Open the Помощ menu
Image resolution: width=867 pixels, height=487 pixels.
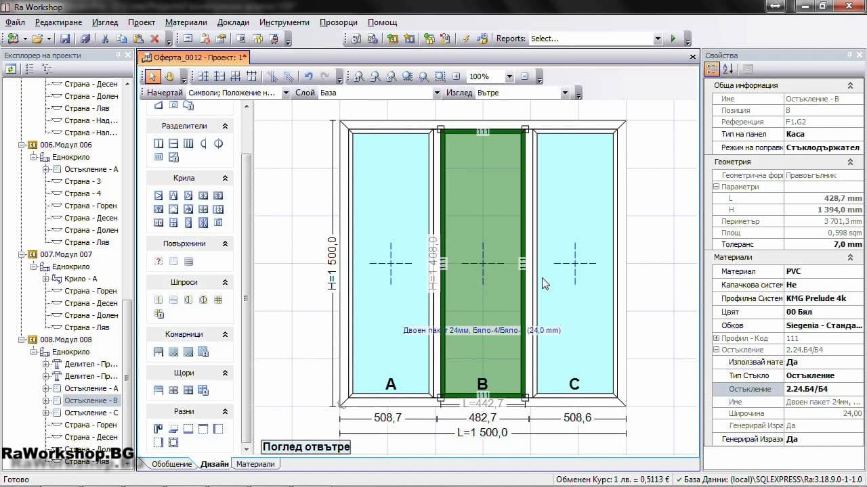point(382,22)
